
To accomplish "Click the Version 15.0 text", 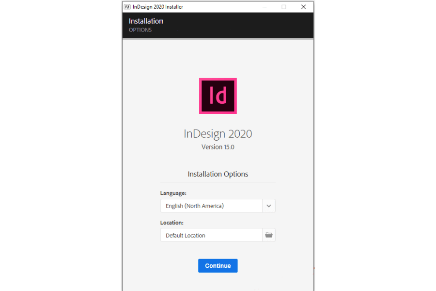I will [x=218, y=147].
